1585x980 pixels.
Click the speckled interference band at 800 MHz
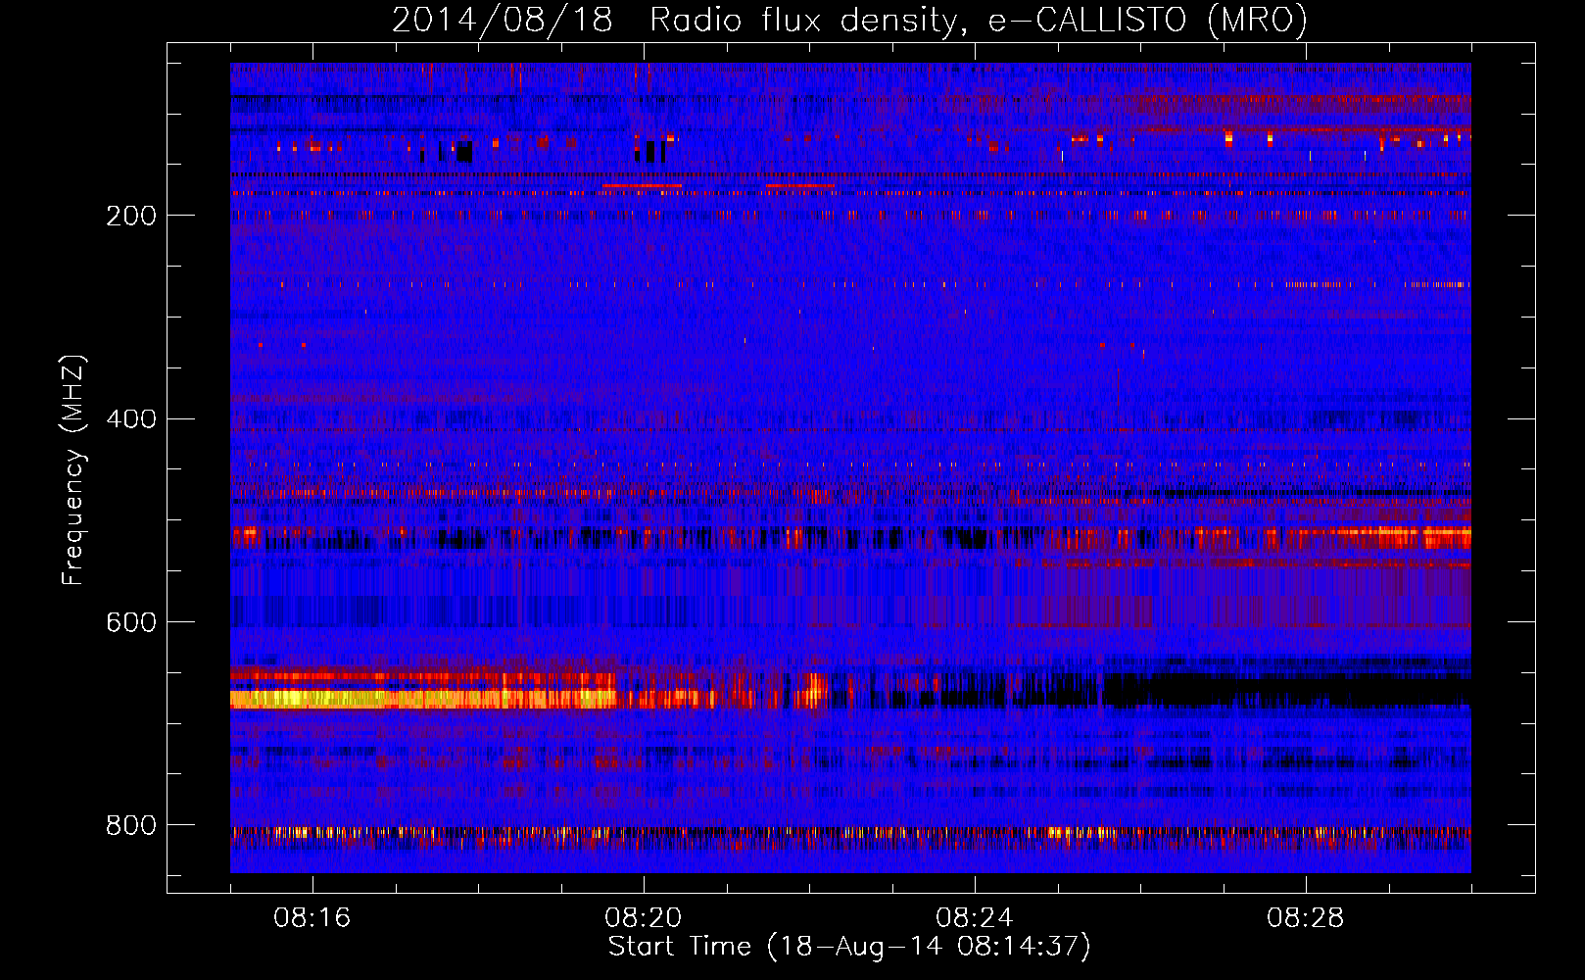tap(850, 834)
